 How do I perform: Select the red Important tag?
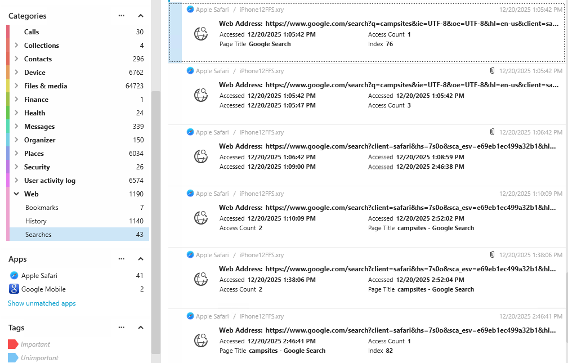(13, 344)
